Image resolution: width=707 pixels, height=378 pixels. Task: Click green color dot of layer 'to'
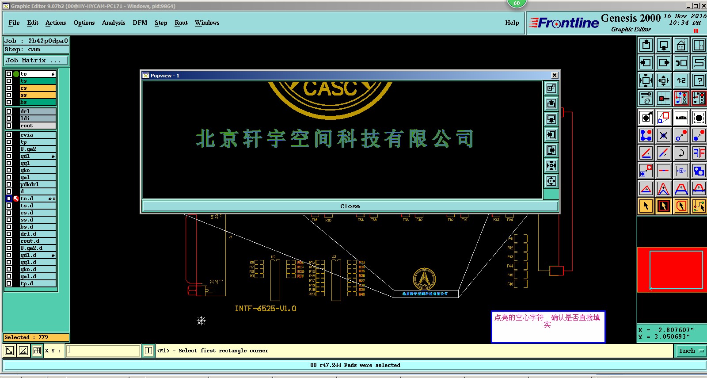click(16, 74)
